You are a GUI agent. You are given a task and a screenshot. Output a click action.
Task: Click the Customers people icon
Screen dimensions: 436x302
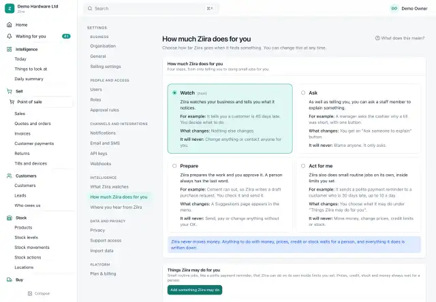click(9, 176)
